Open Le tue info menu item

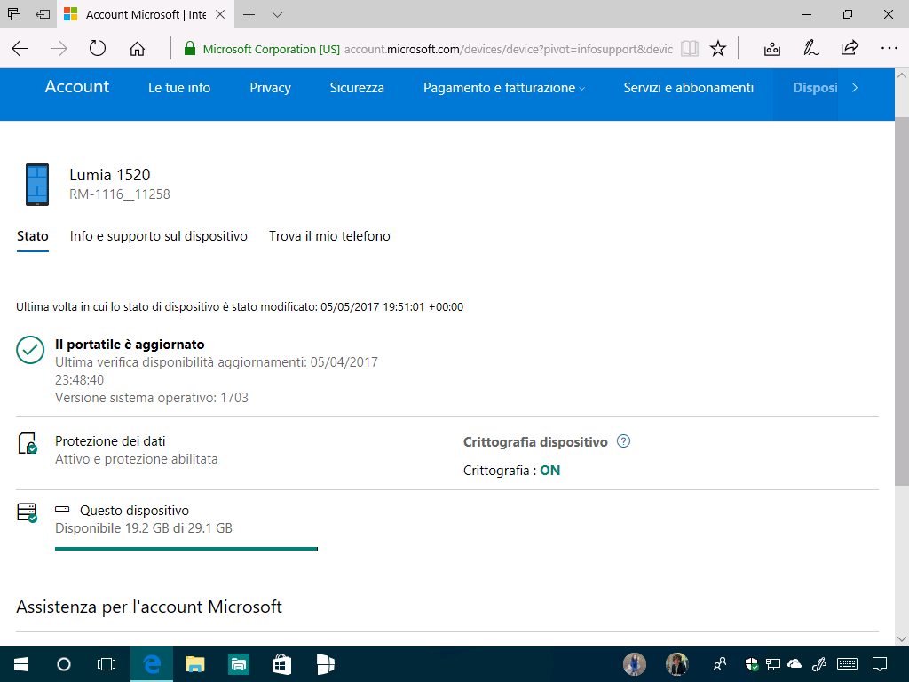179,88
